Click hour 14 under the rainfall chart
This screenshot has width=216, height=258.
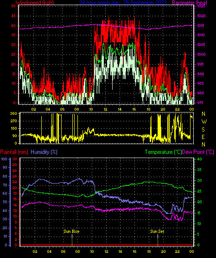tap(120, 251)
